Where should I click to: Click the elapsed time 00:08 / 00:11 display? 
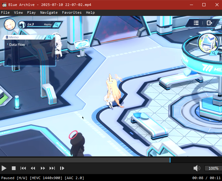(206, 178)
